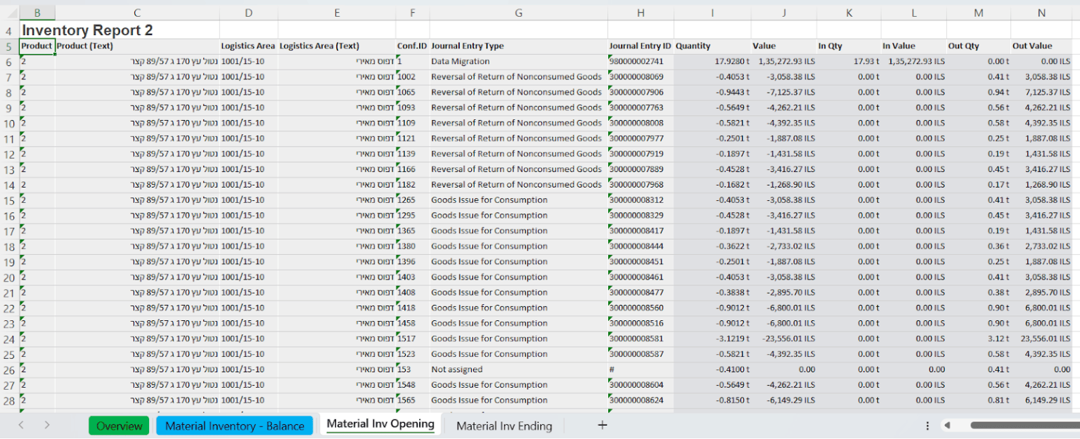
Task: Click the Quantity header cell
Action: 712,46
